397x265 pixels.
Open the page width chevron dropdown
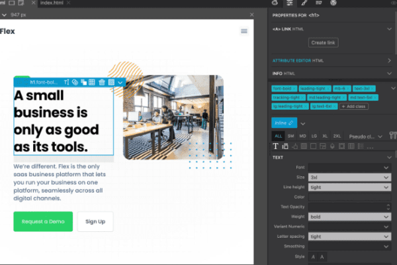tap(4, 15)
